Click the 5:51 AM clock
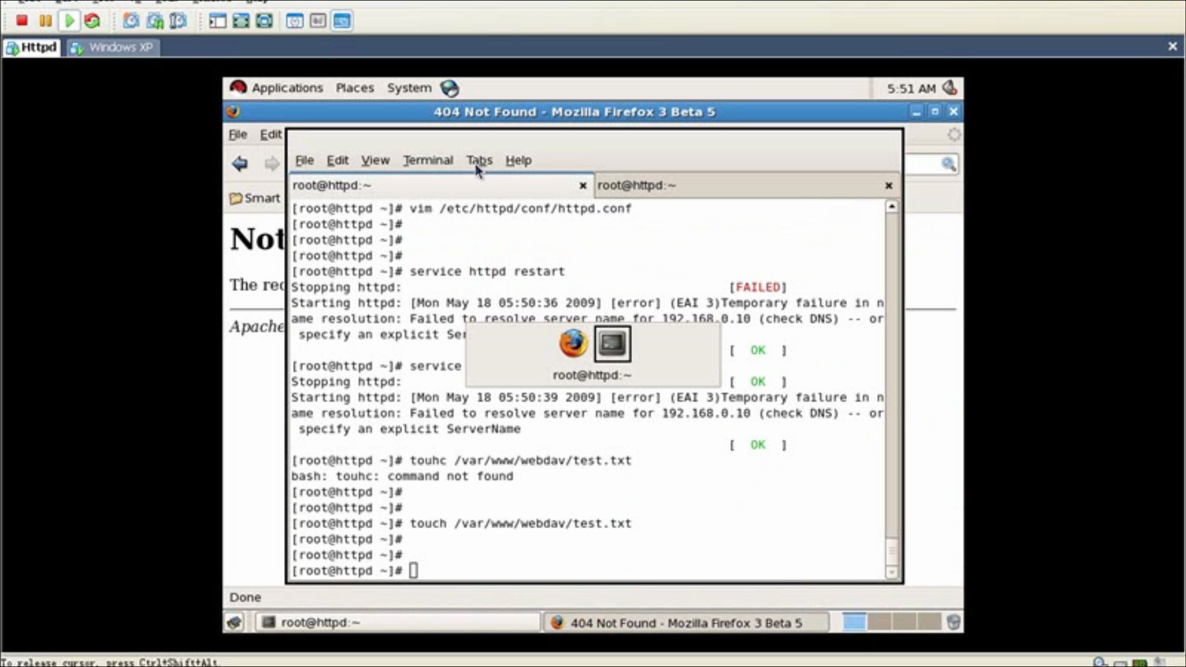 (911, 88)
